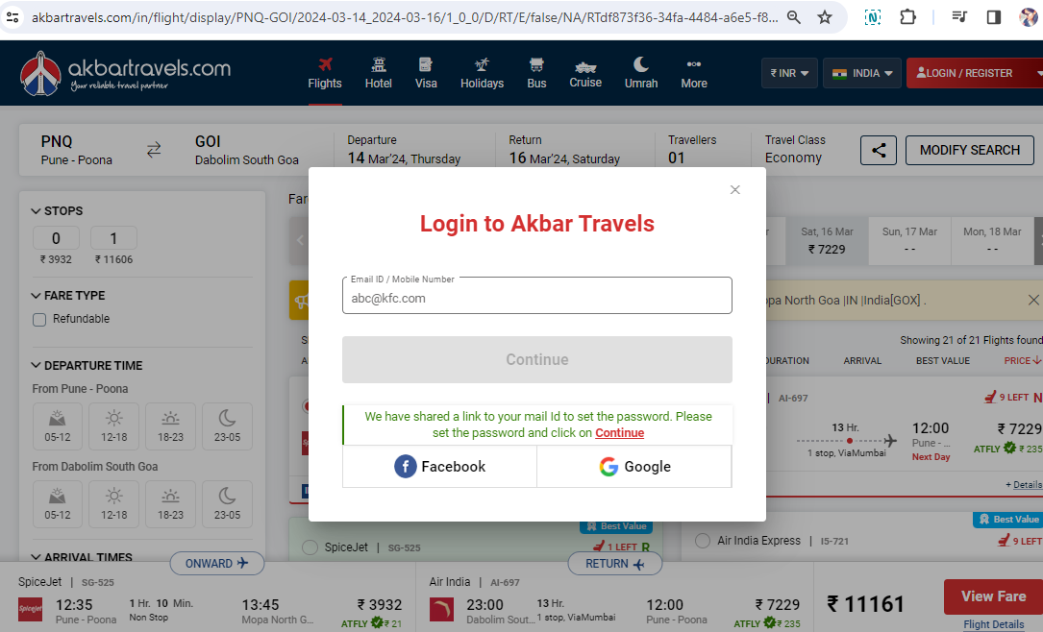Sort flights by BEST VALUE column
Image resolution: width=1043 pixels, height=632 pixels.
[943, 360]
